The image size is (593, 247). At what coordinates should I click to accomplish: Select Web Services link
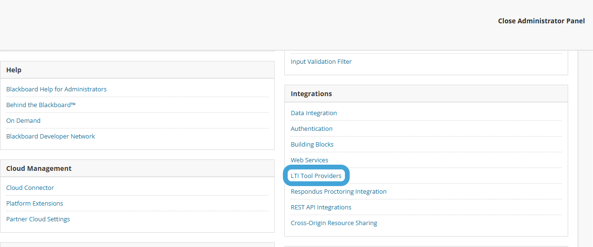click(310, 160)
